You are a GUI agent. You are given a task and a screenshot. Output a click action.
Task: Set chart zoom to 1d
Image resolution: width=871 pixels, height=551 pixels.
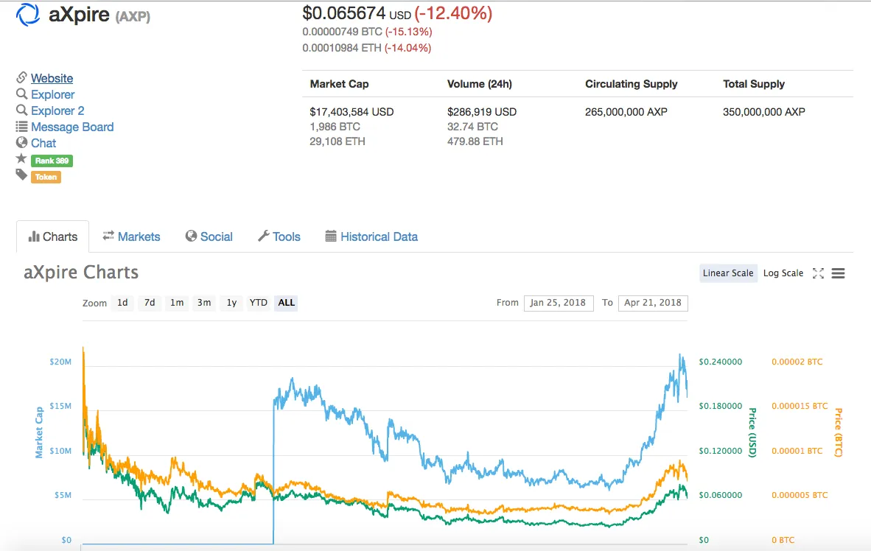point(123,303)
